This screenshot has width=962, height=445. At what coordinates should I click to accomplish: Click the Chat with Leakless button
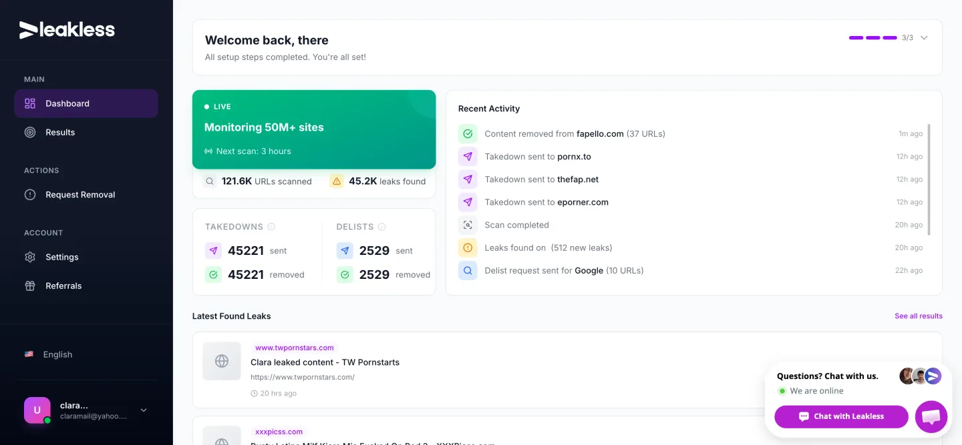tap(841, 416)
